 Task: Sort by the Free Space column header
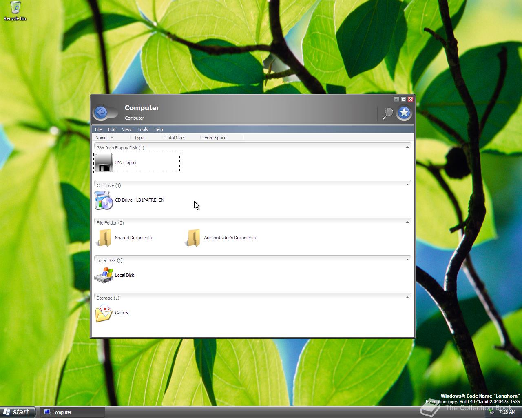point(222,138)
